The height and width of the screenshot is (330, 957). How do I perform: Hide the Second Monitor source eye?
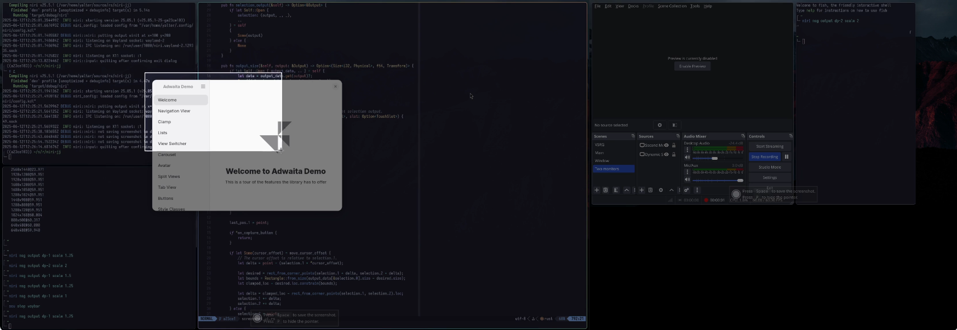tap(667, 146)
